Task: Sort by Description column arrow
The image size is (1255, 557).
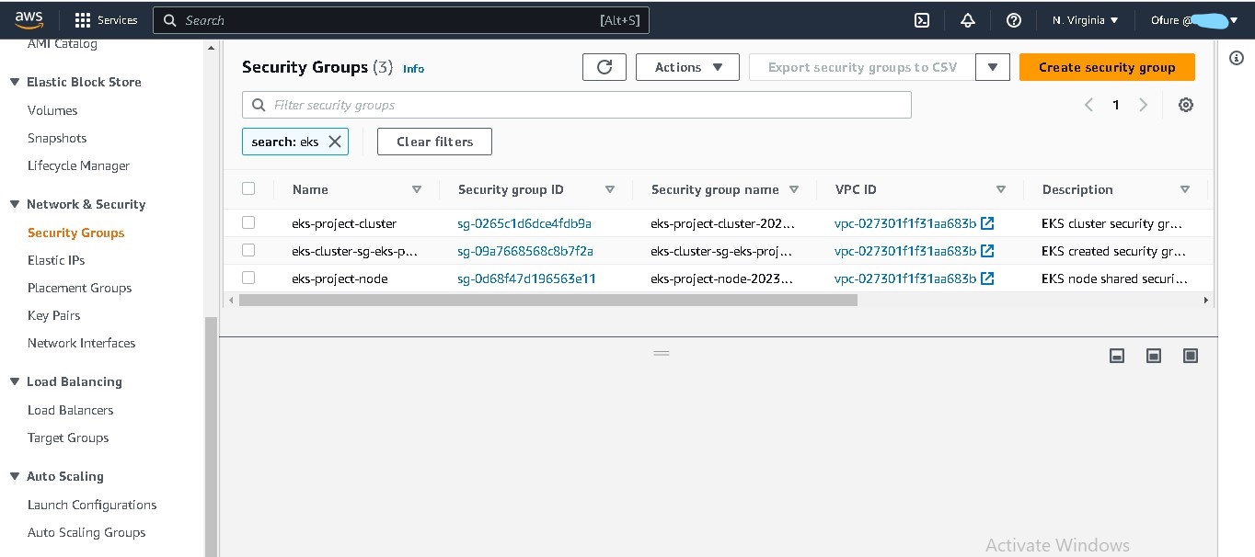Action: [1185, 189]
